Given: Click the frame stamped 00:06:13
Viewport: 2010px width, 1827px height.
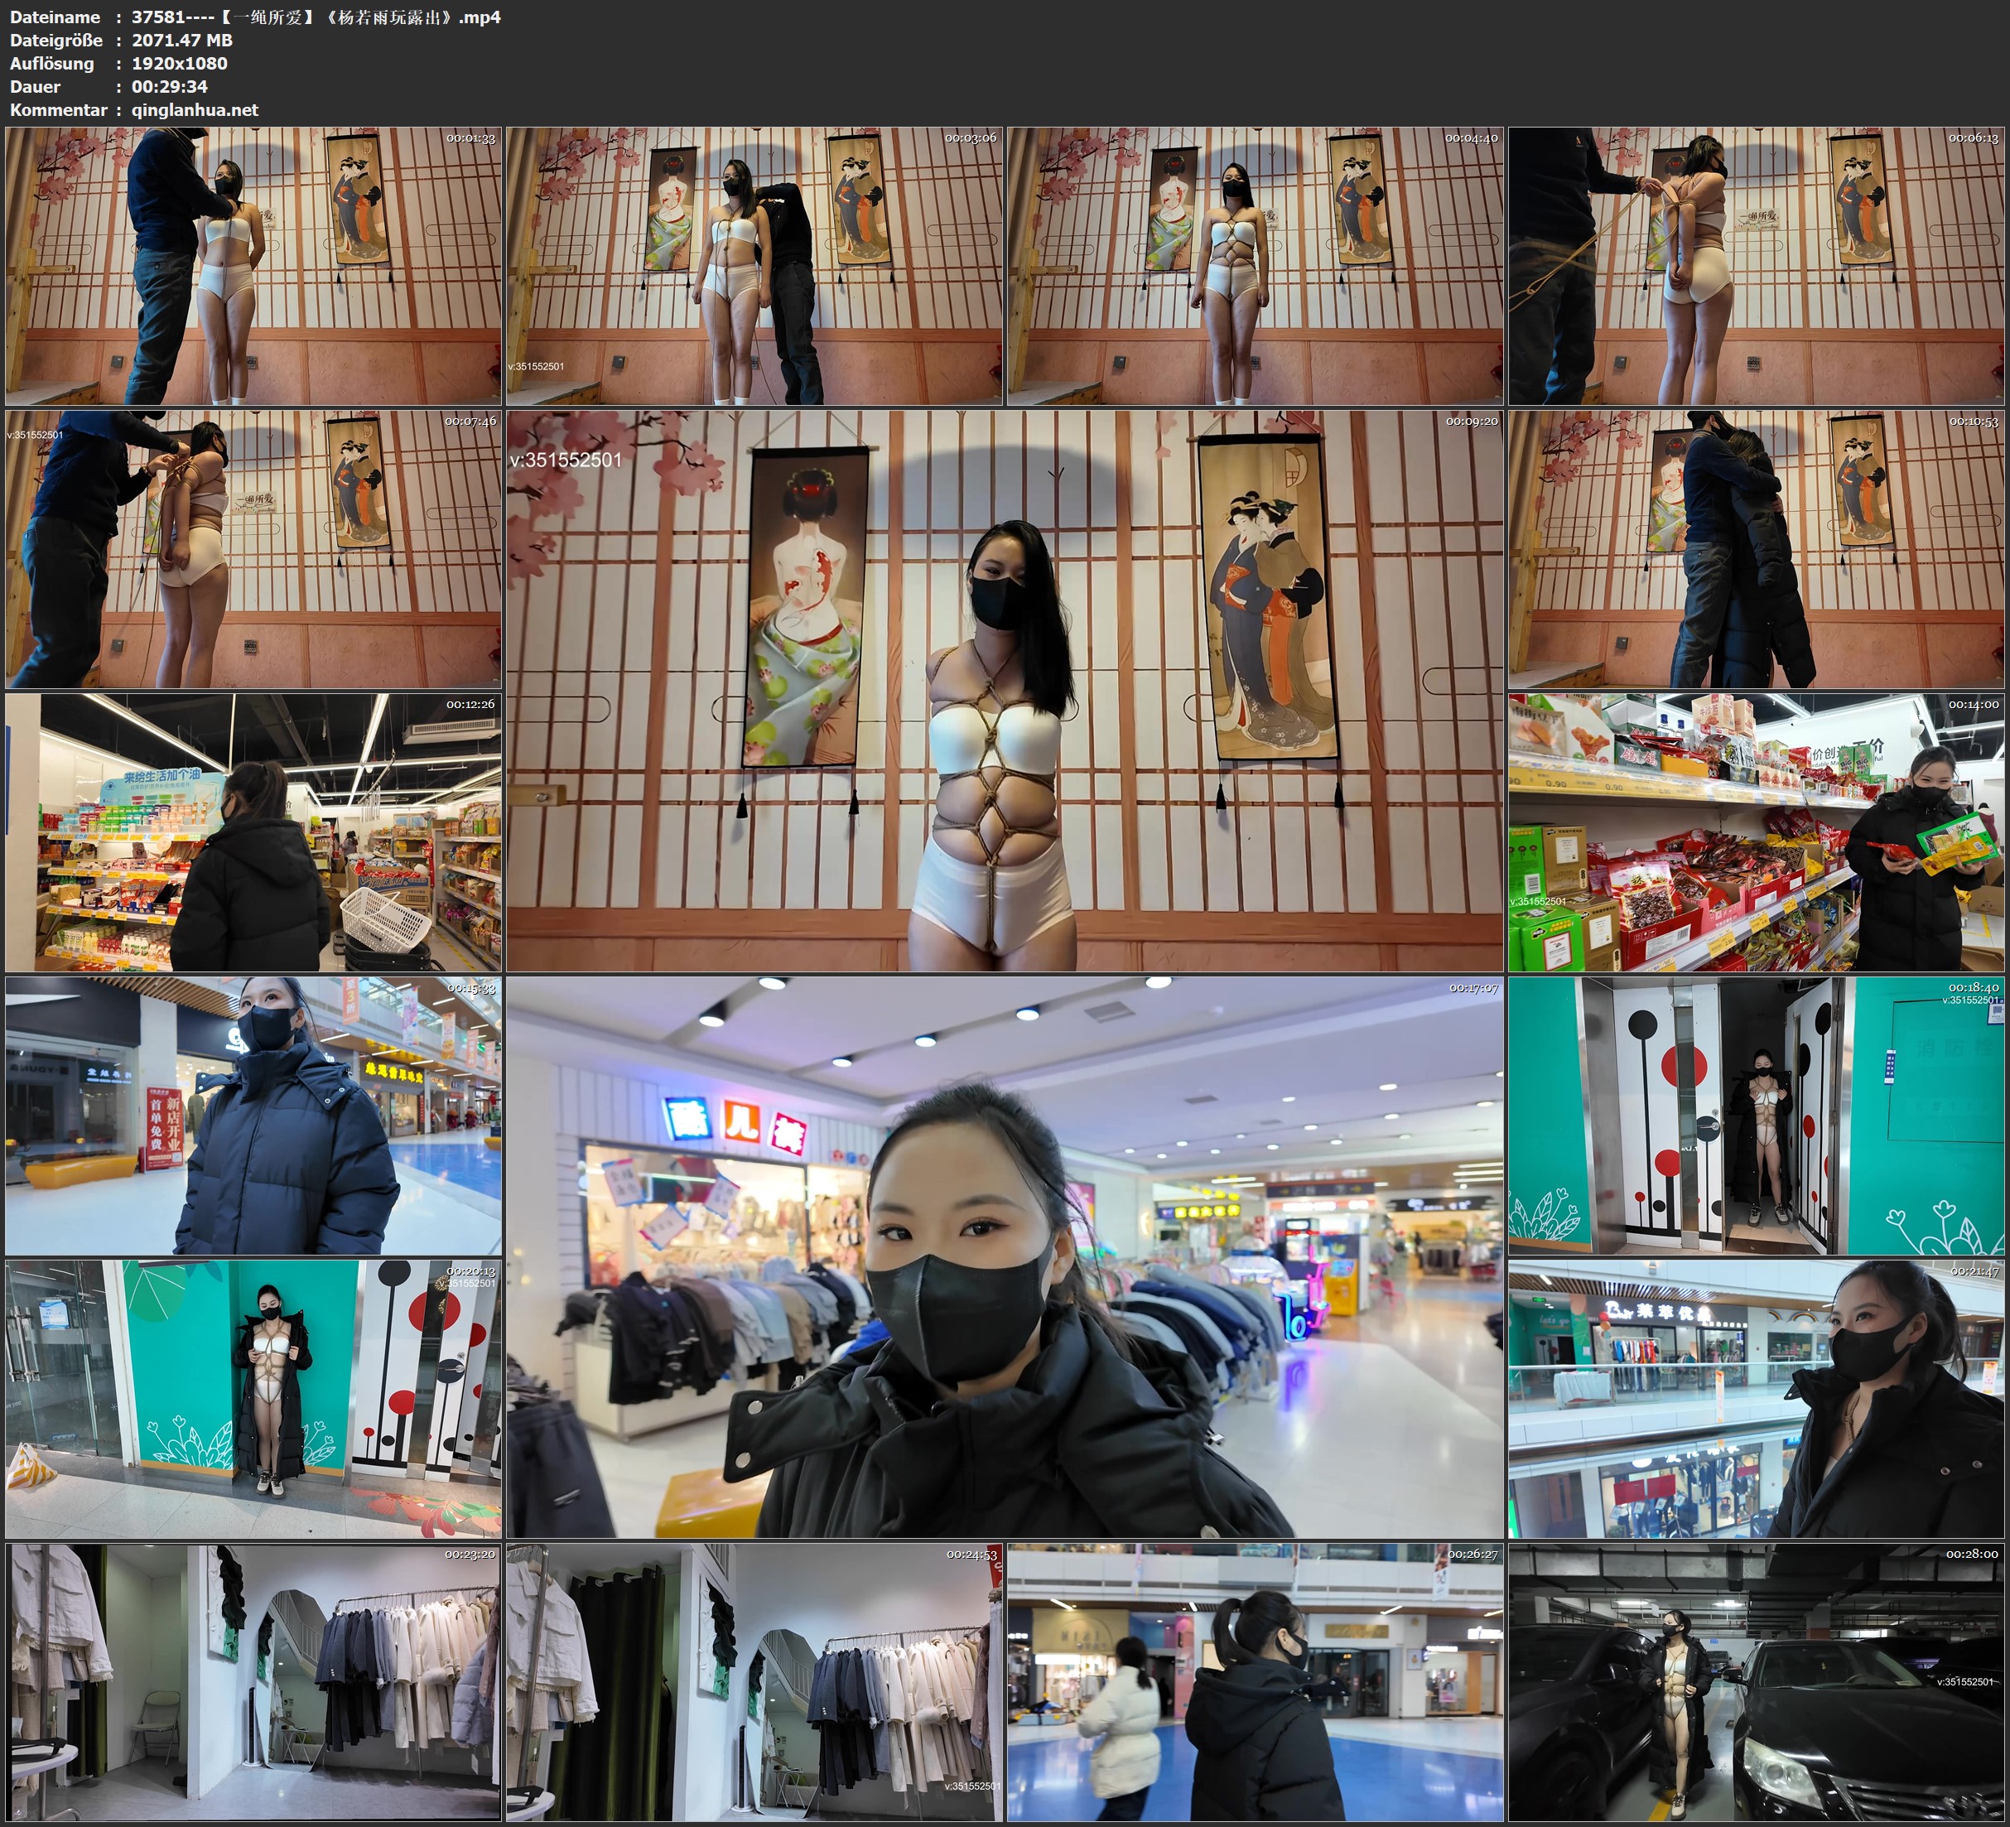Looking at the screenshot, I should point(1756,265).
